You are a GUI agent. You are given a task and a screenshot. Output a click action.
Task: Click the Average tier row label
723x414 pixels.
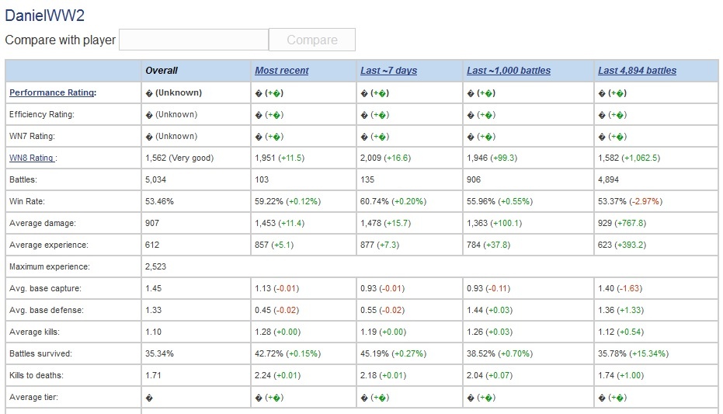pos(35,397)
